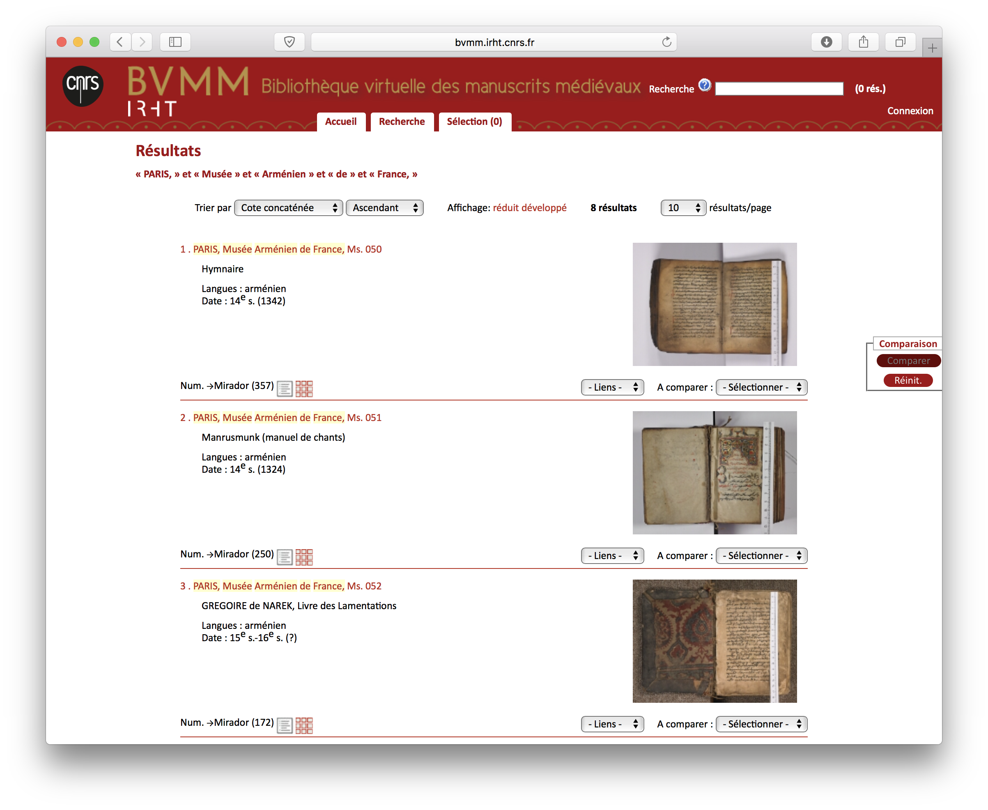988x810 pixels.
Task: Click the GREGOIRE de NAREK title text
Action: (299, 605)
